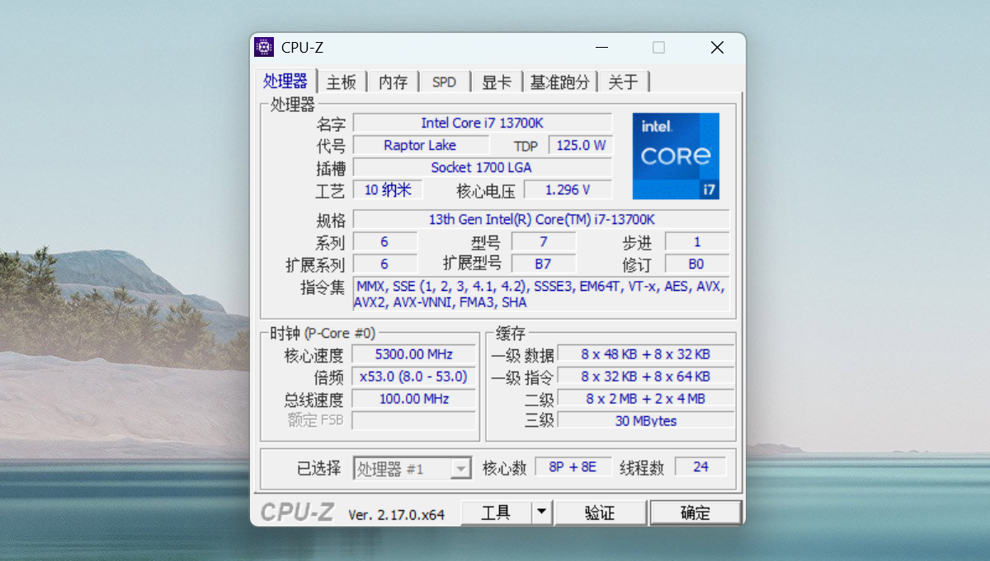Viewport: 990px width, 561px height.
Task: Switch to the 主板 tab
Action: click(341, 82)
